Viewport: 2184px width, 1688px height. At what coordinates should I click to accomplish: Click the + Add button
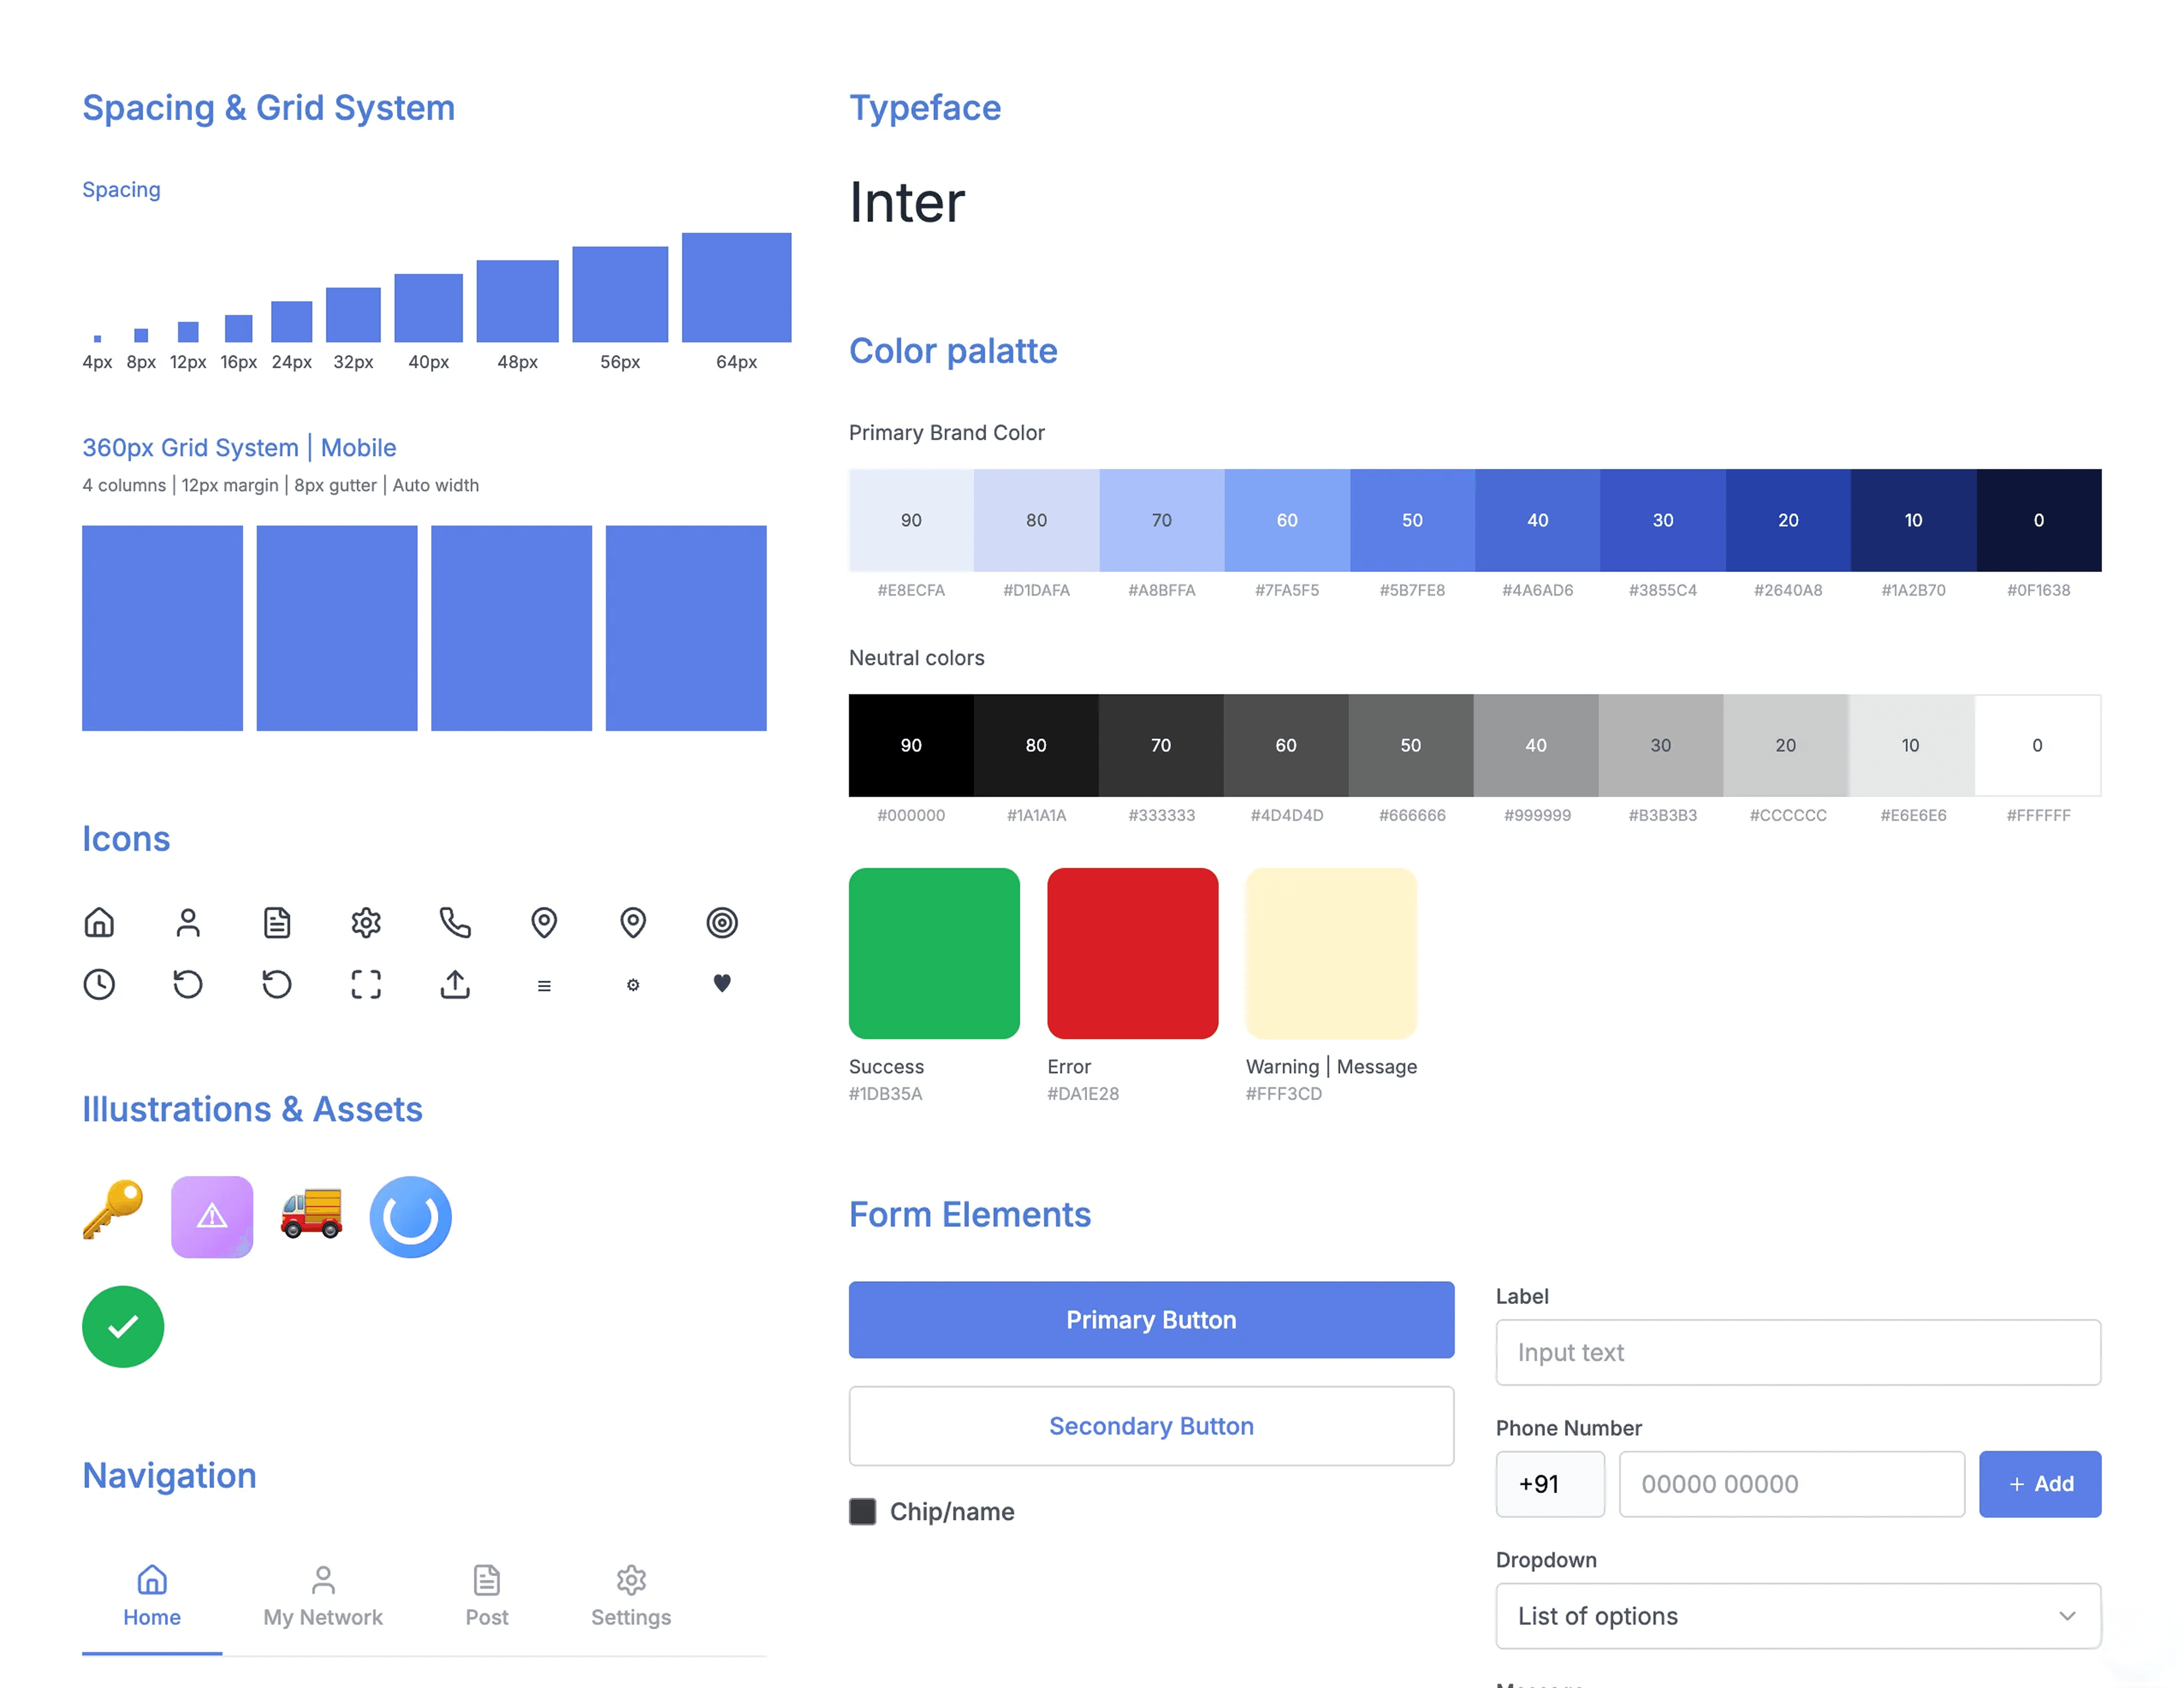tap(2039, 1483)
